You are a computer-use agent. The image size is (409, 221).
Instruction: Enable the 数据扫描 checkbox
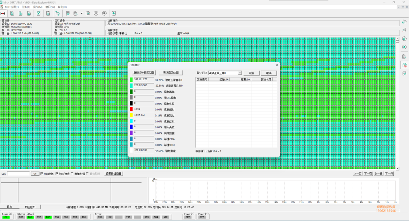coord(72,174)
